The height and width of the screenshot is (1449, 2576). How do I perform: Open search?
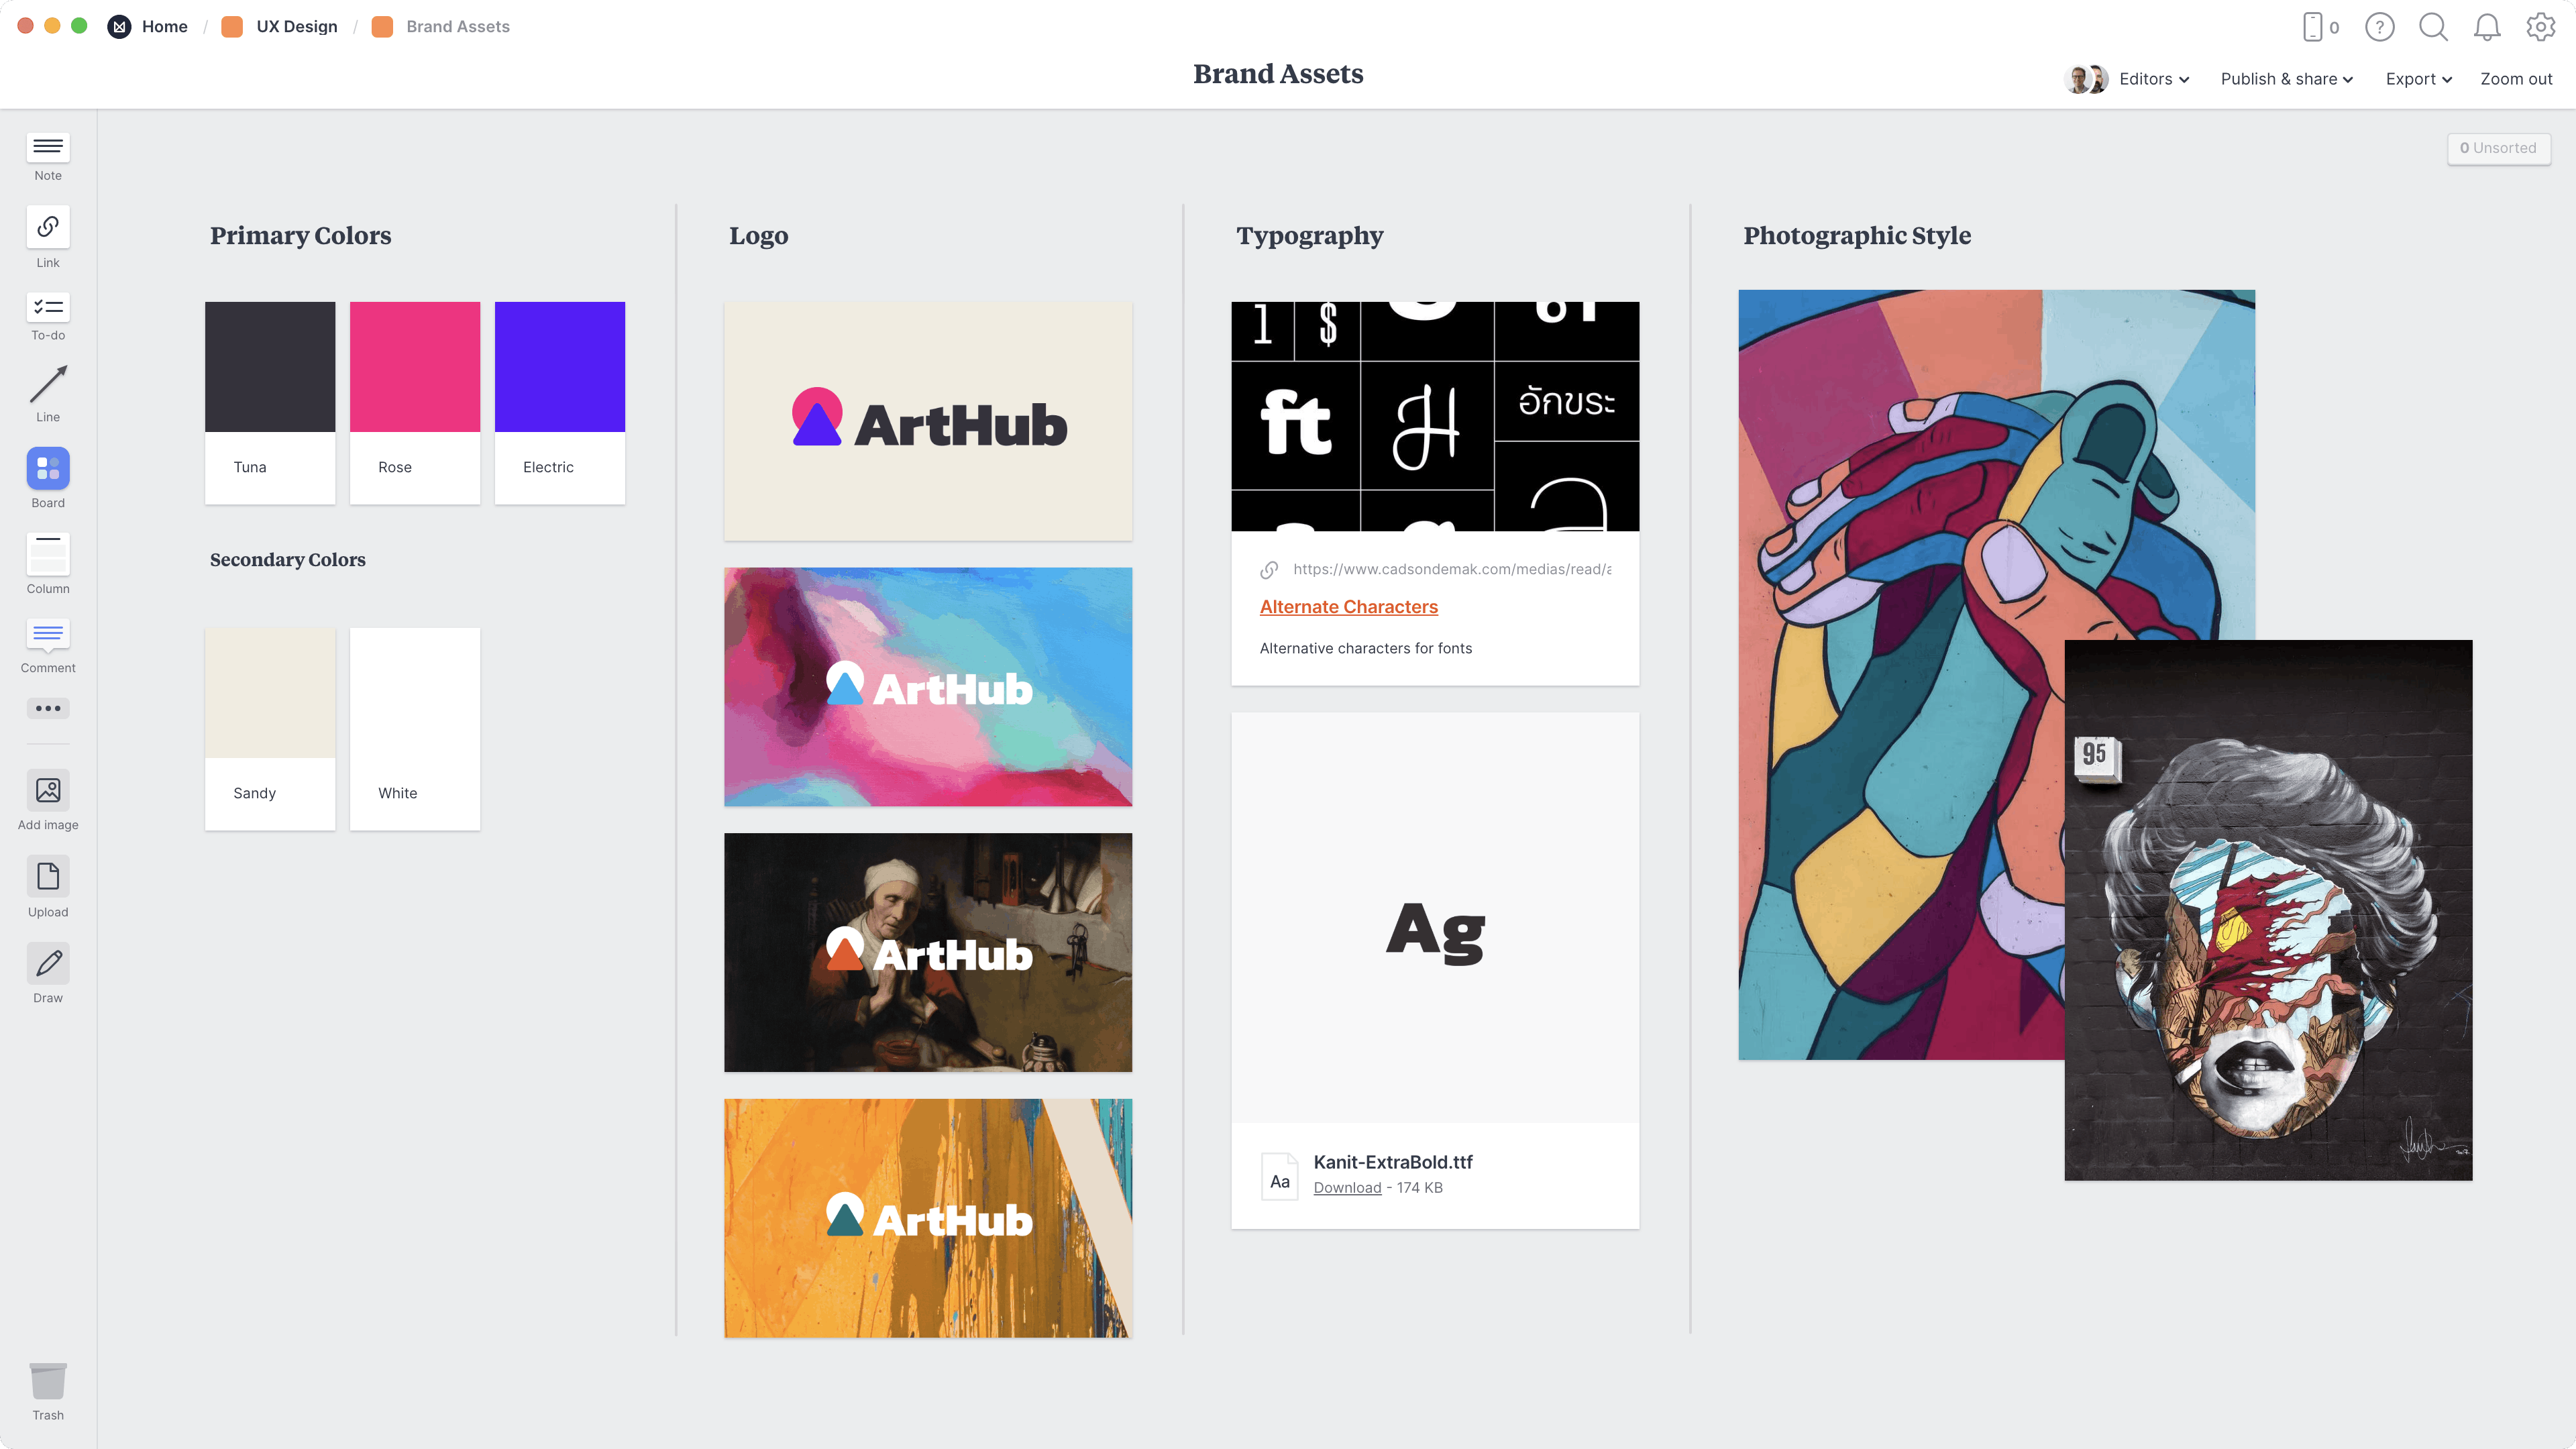(x=2434, y=27)
